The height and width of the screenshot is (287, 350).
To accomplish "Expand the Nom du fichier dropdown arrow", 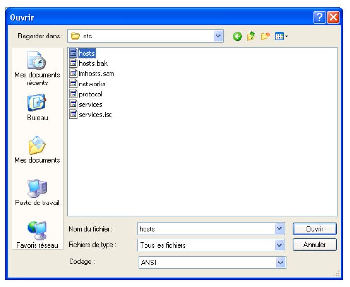I will click(x=279, y=228).
